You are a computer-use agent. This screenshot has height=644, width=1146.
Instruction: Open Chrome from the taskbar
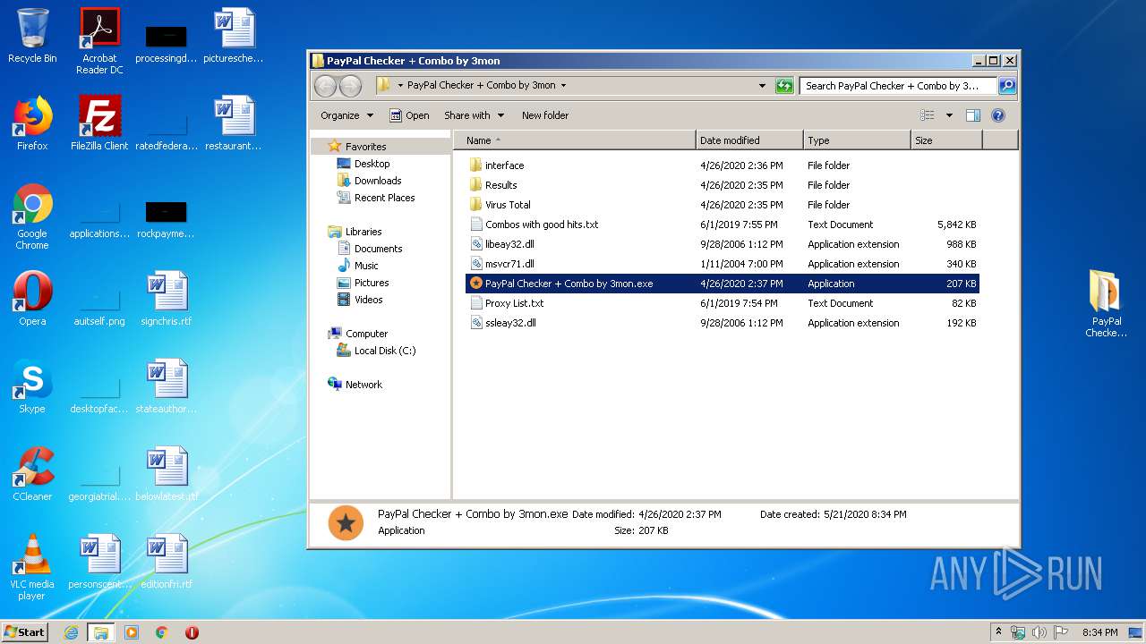[162, 632]
